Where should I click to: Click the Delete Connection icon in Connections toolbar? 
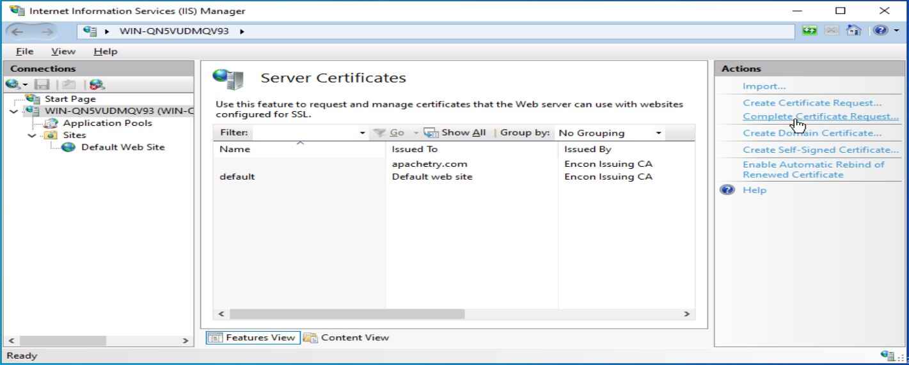pyautogui.click(x=98, y=83)
